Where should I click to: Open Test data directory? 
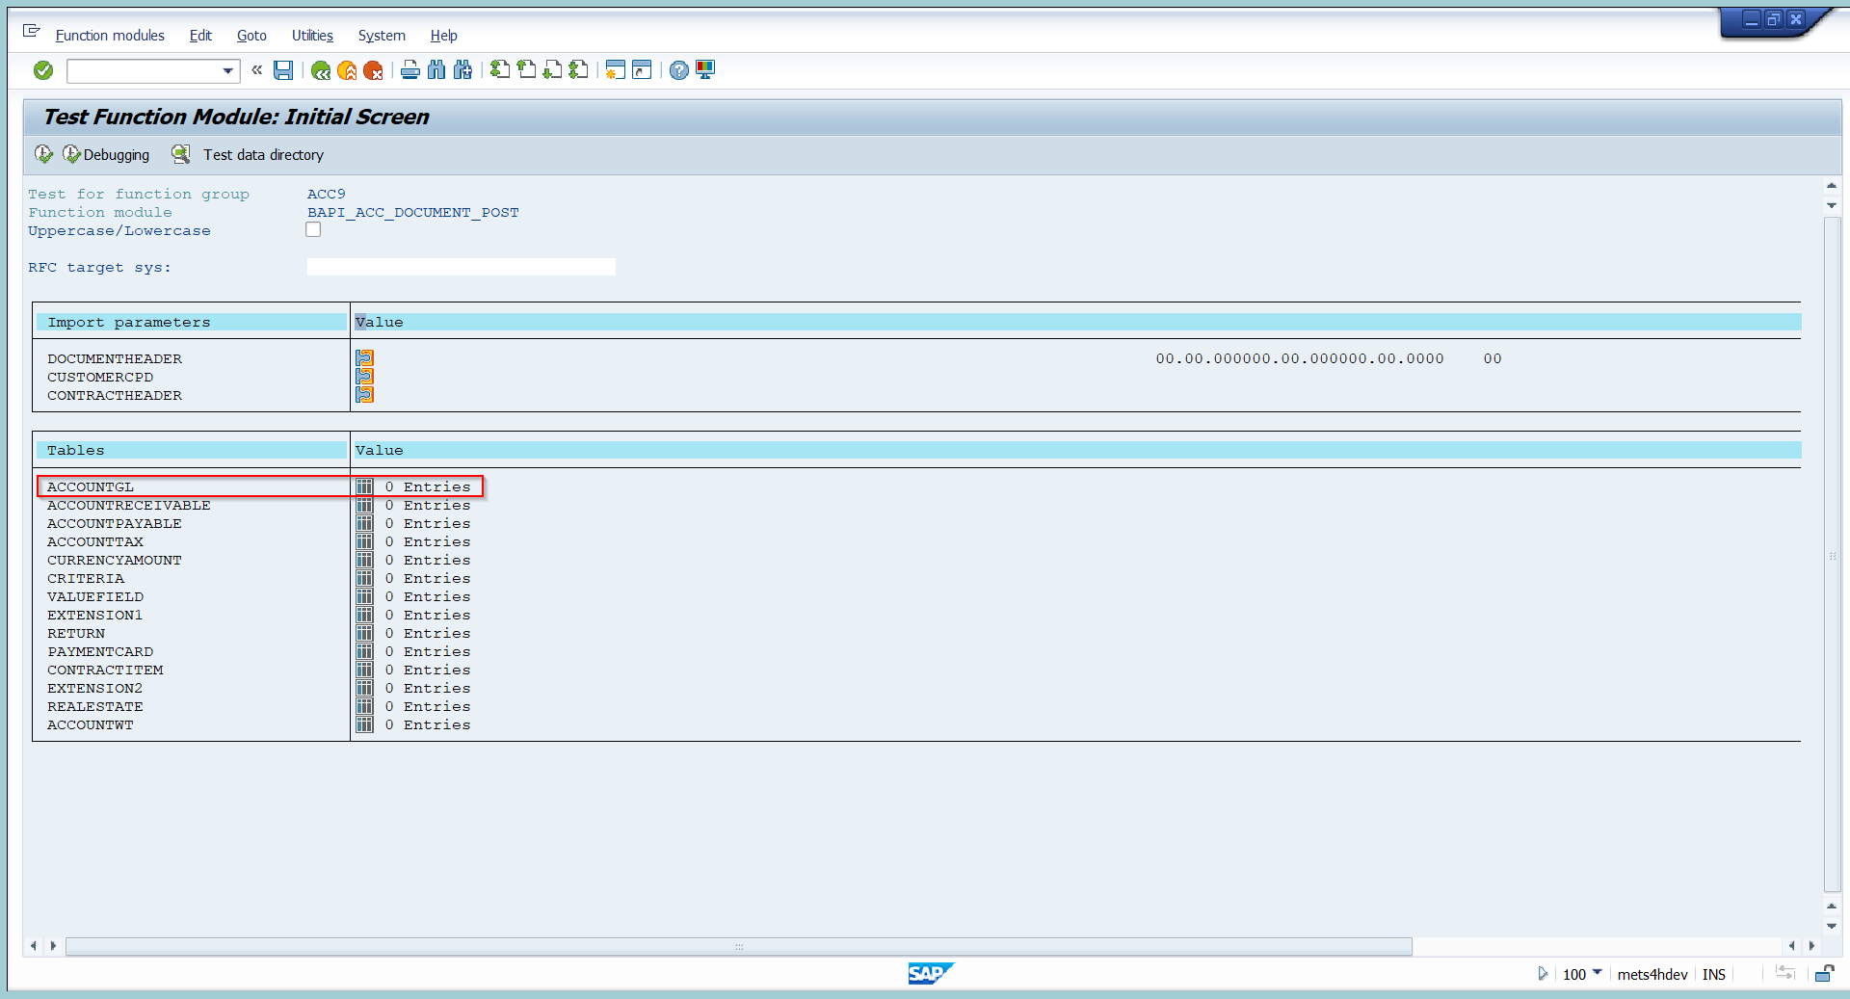click(262, 155)
